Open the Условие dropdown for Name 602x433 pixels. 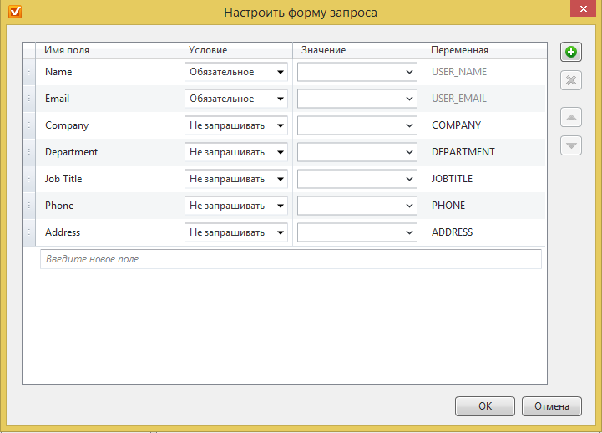(x=236, y=72)
